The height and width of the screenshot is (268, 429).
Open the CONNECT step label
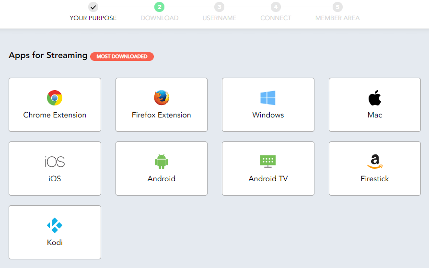click(x=276, y=18)
